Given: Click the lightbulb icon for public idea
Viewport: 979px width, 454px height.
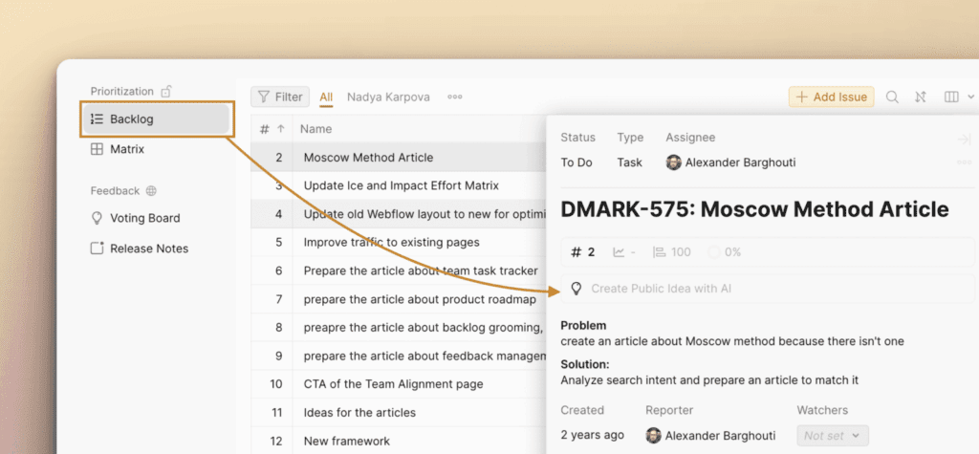Looking at the screenshot, I should 576,288.
